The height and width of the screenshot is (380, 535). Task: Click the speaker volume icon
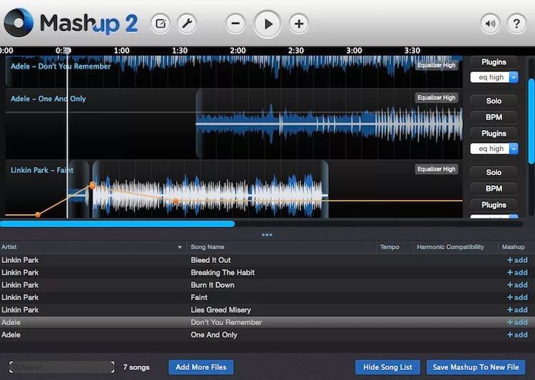490,24
